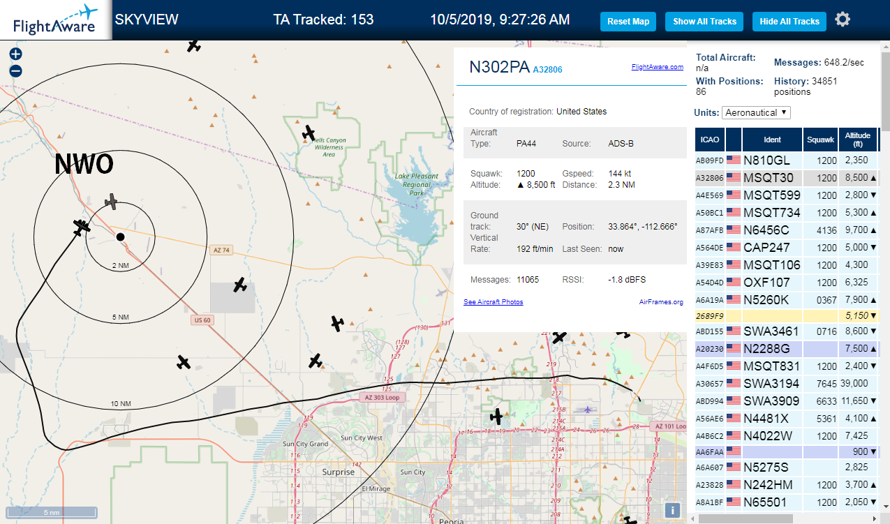Select the AA6FAA row
890x524 pixels.
pos(786,451)
